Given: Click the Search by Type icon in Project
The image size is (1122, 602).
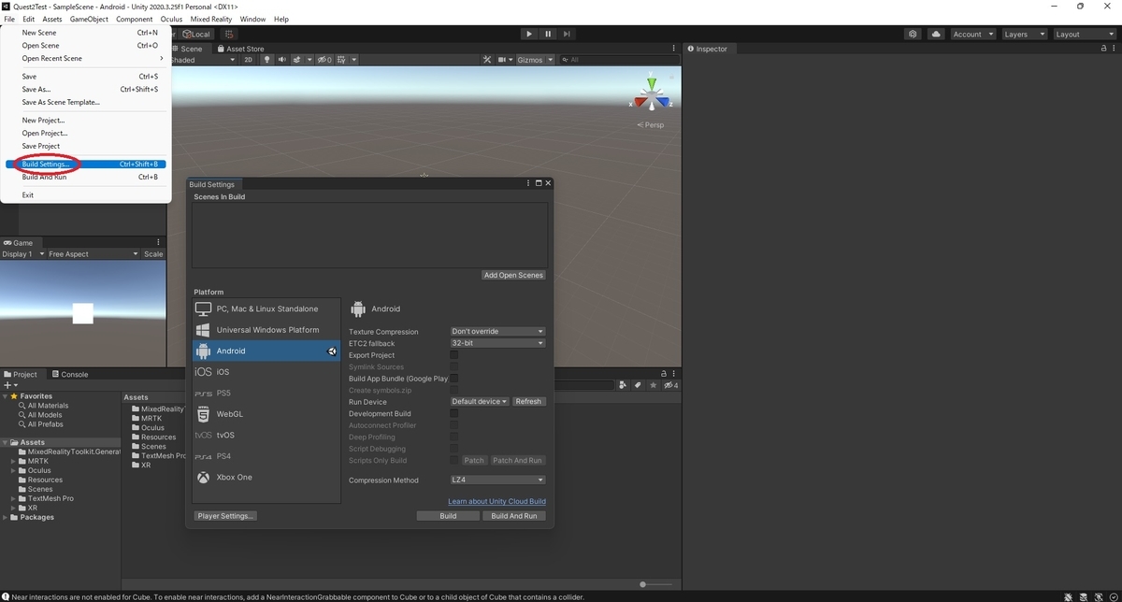Looking at the screenshot, I should (623, 385).
